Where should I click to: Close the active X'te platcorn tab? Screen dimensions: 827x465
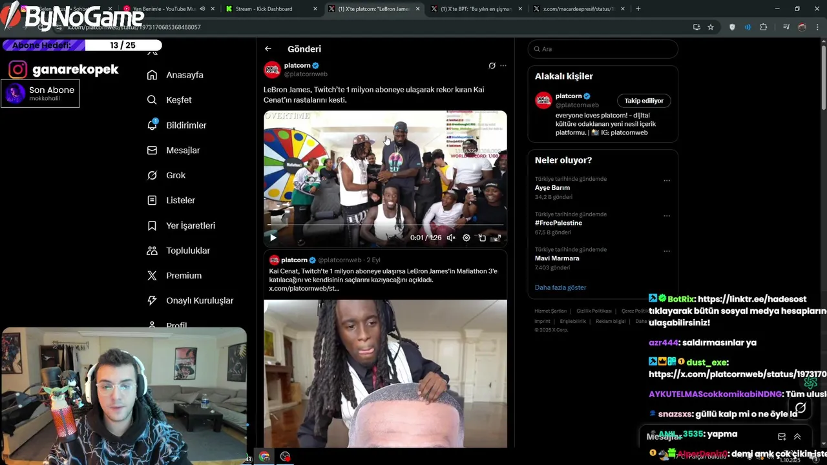(x=417, y=9)
